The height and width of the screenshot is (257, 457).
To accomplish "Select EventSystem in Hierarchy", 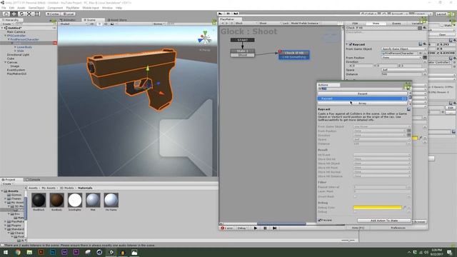I will (16, 70).
